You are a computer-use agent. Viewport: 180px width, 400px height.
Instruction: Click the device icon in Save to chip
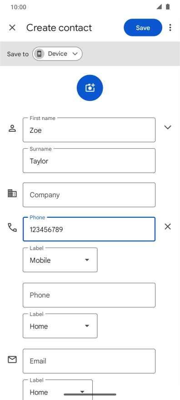(x=39, y=54)
